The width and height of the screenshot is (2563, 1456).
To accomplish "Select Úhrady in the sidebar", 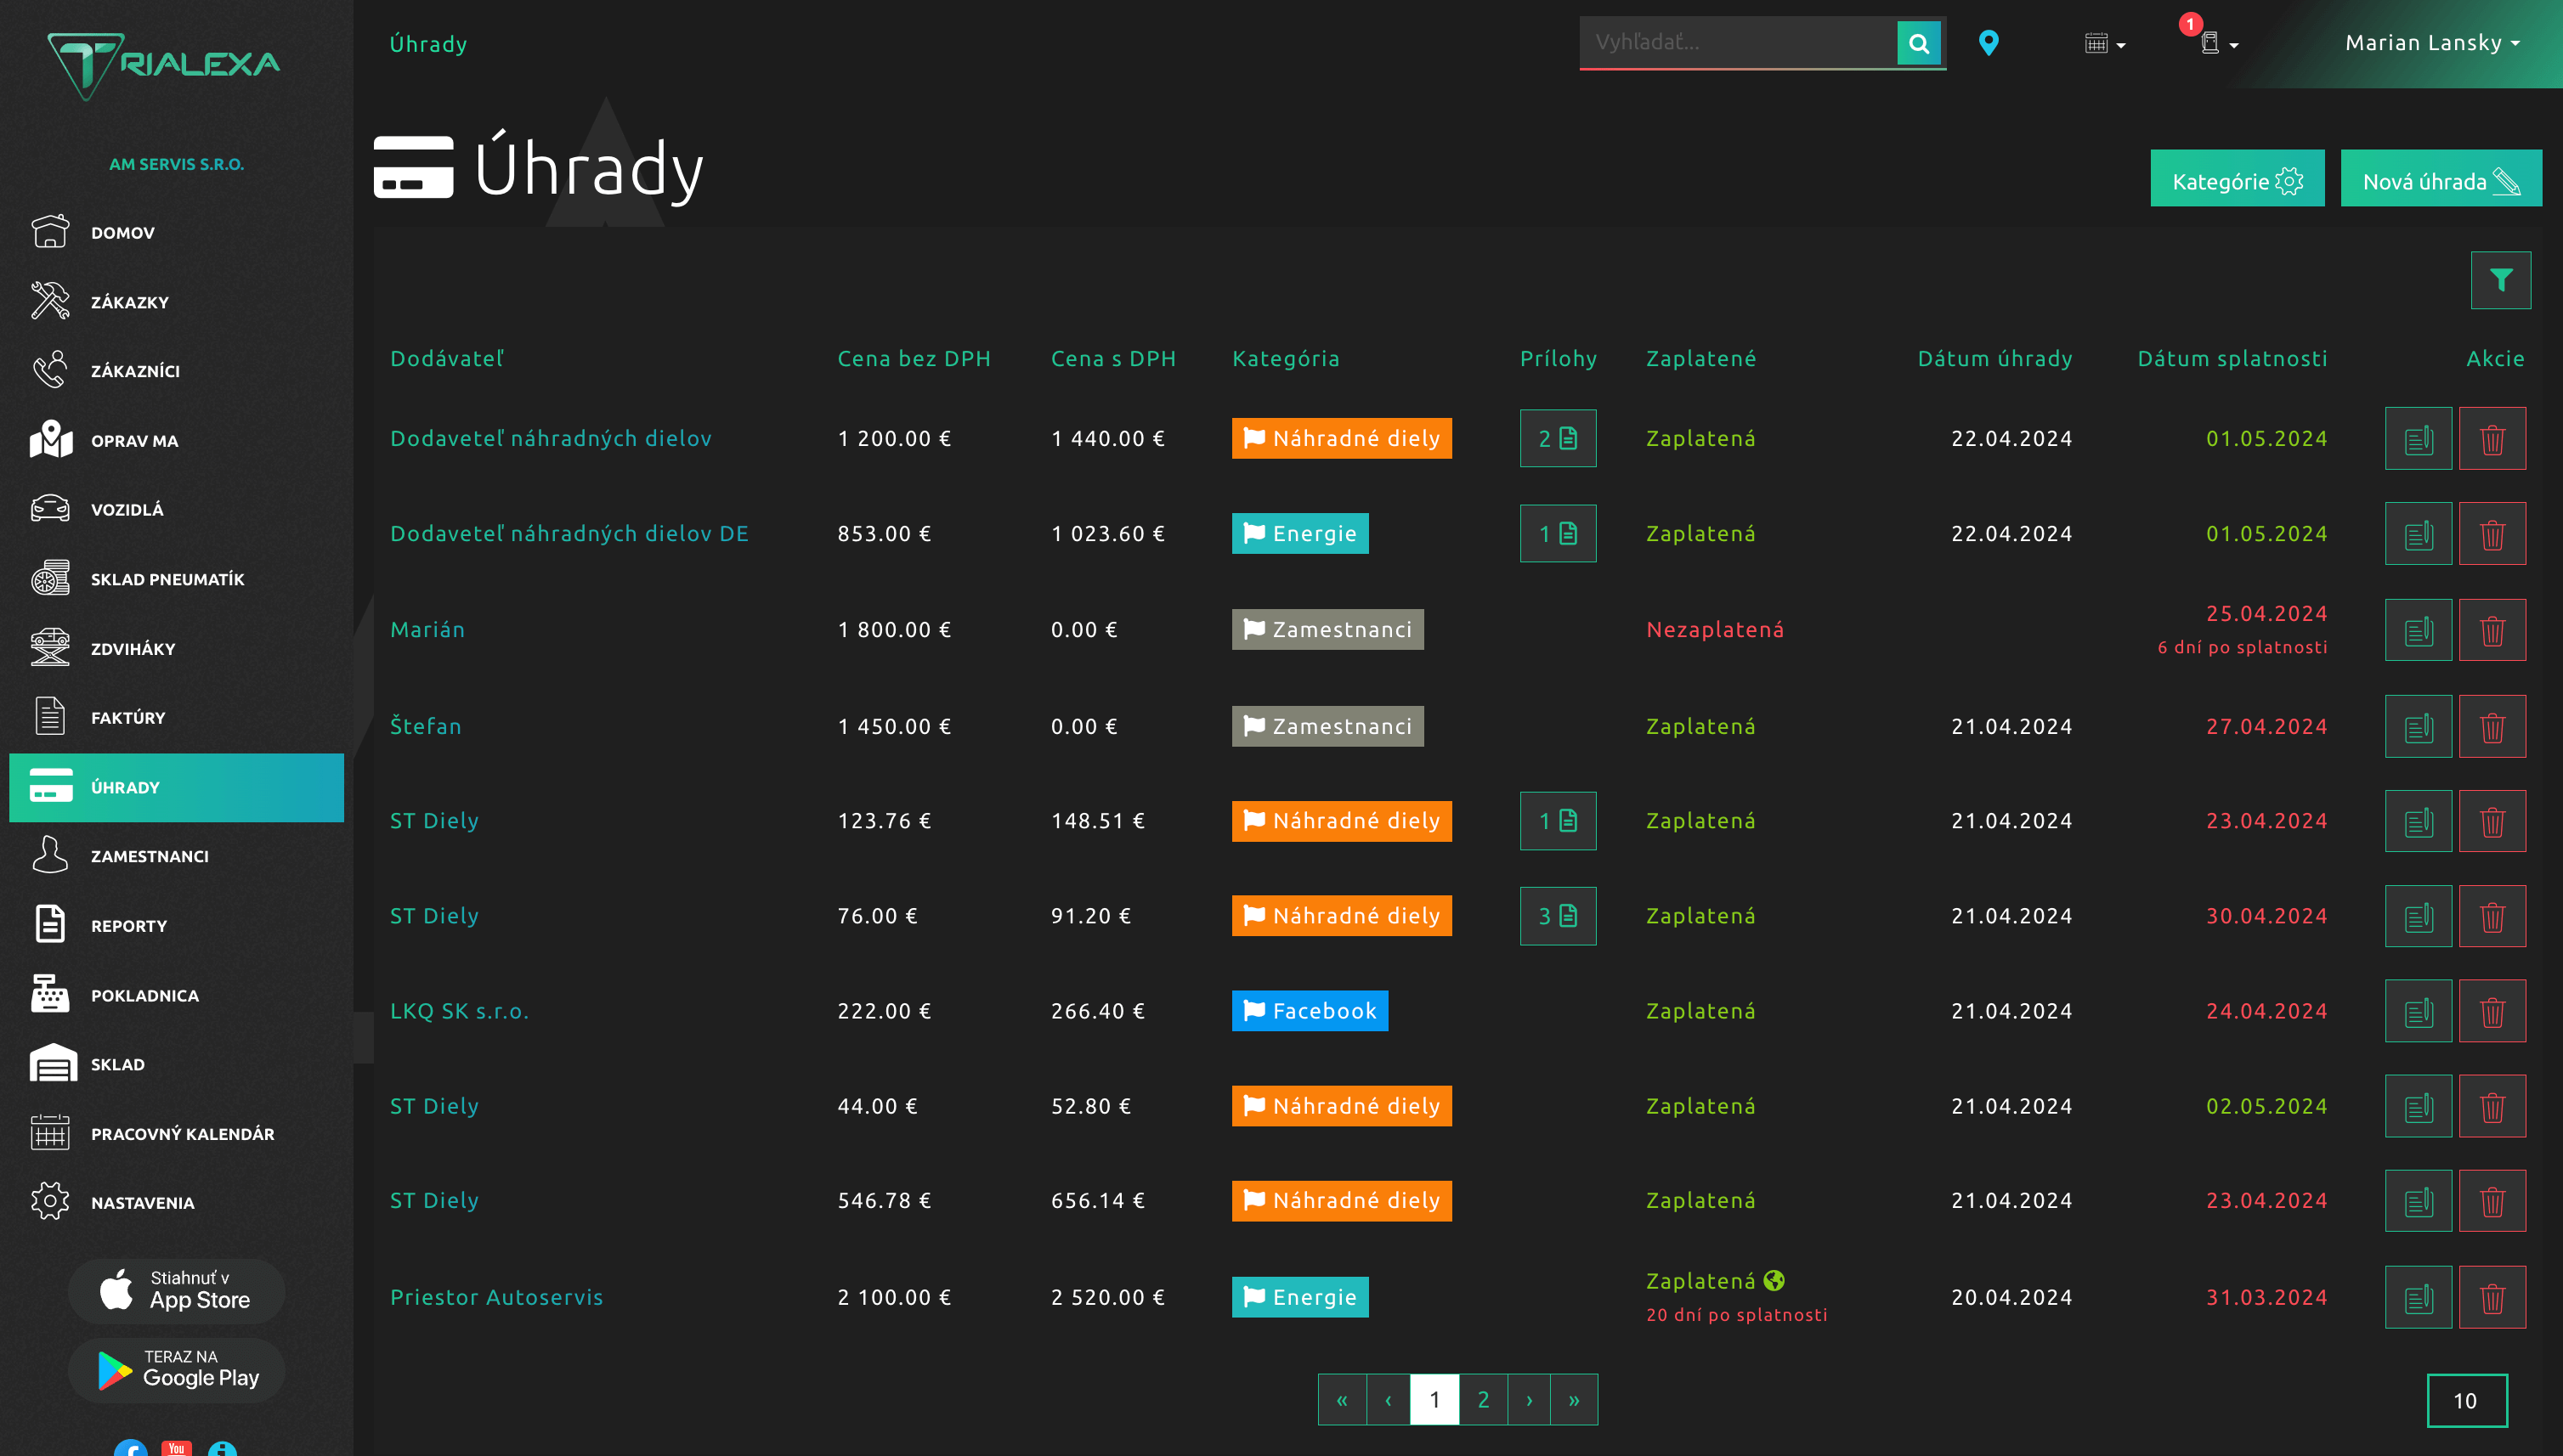I will click(176, 787).
